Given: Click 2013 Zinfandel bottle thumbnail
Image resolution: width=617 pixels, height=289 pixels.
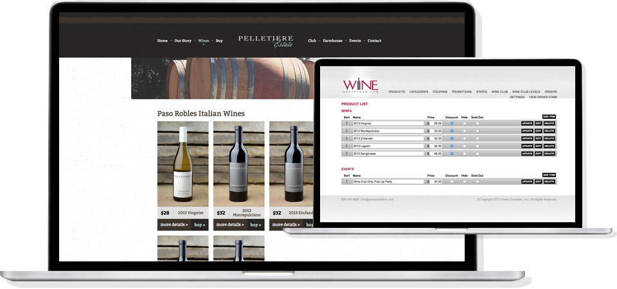Looking at the screenshot, I should tap(292, 164).
